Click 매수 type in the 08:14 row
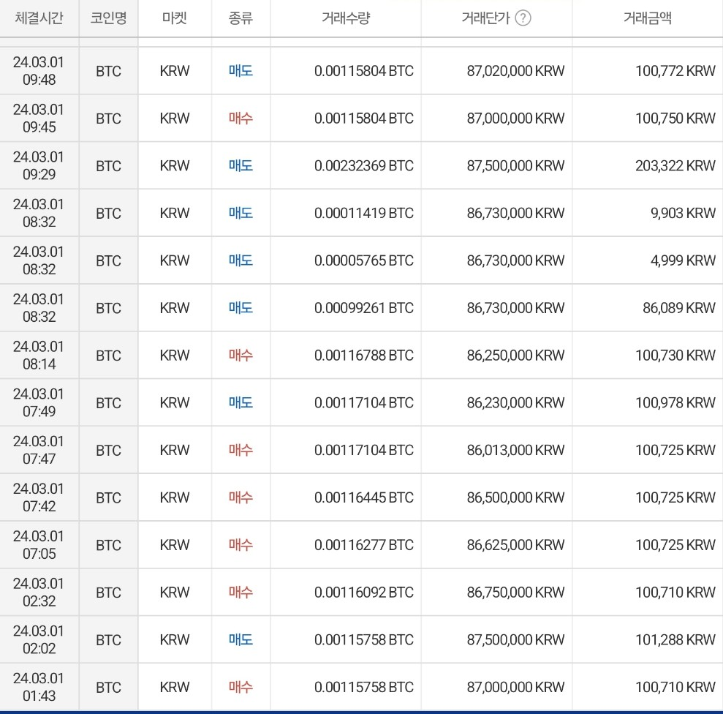 pos(241,356)
